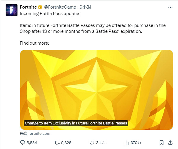The height and width of the screenshot is (149, 178).
Task: Open the view analytics bar-chart icon
Action: pyautogui.click(x=126, y=142)
